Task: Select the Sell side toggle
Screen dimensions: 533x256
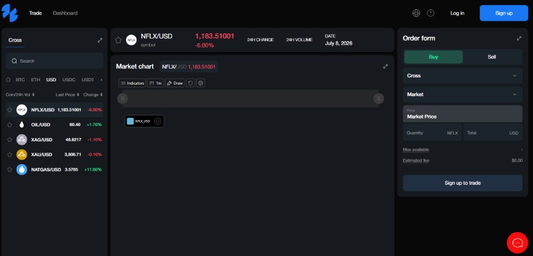Action: tap(492, 57)
